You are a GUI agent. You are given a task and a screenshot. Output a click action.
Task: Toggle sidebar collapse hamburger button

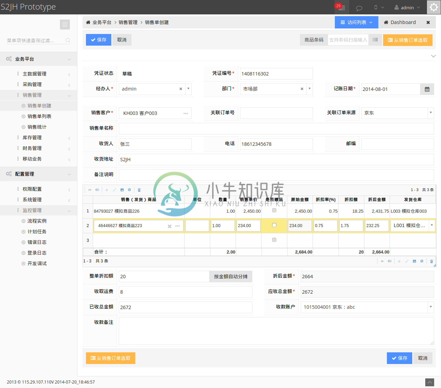coord(65,24)
